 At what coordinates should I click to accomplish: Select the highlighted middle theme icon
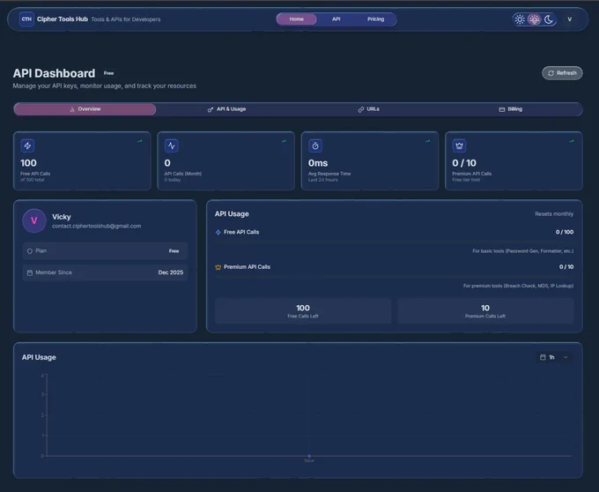pyautogui.click(x=534, y=19)
